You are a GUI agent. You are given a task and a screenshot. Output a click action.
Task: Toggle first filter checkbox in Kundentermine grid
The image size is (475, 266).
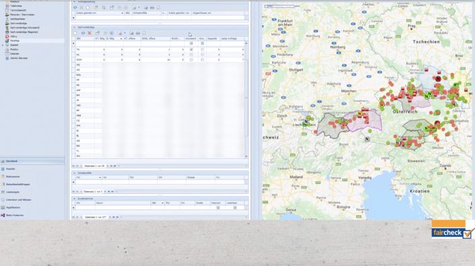point(218,208)
